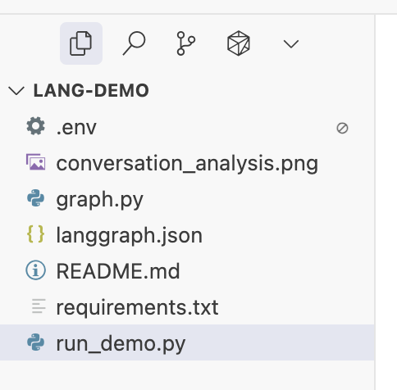Open the .env file

[76, 128]
